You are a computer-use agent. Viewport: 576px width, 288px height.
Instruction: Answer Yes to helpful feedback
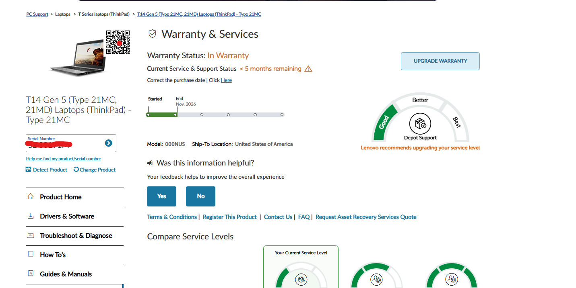[x=161, y=196]
